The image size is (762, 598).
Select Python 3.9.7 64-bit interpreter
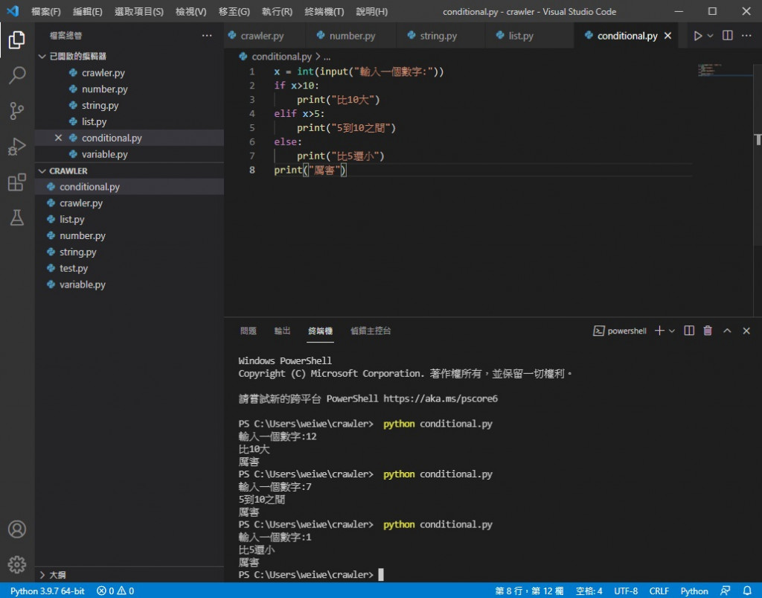(x=47, y=591)
